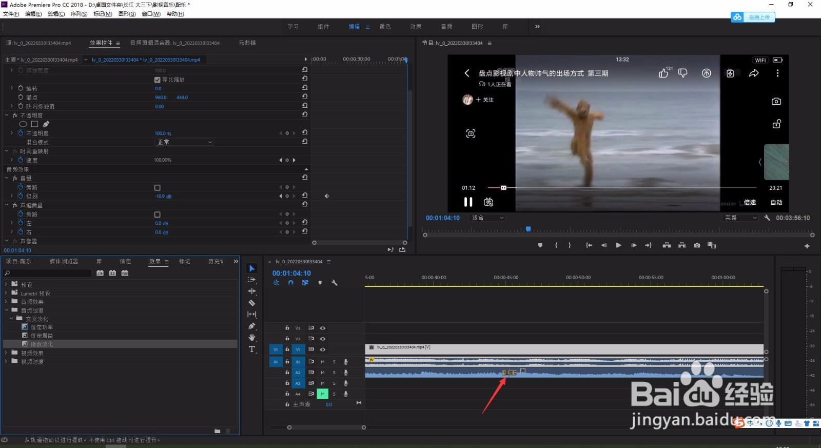
Task: Click the Export Frame camera icon
Action: tap(696, 245)
